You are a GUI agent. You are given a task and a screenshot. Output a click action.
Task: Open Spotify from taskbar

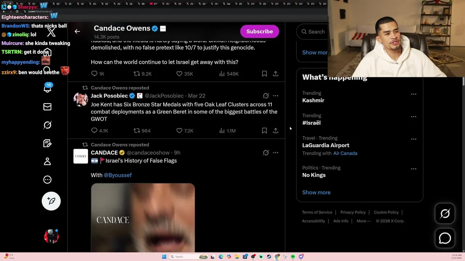tap(293, 257)
